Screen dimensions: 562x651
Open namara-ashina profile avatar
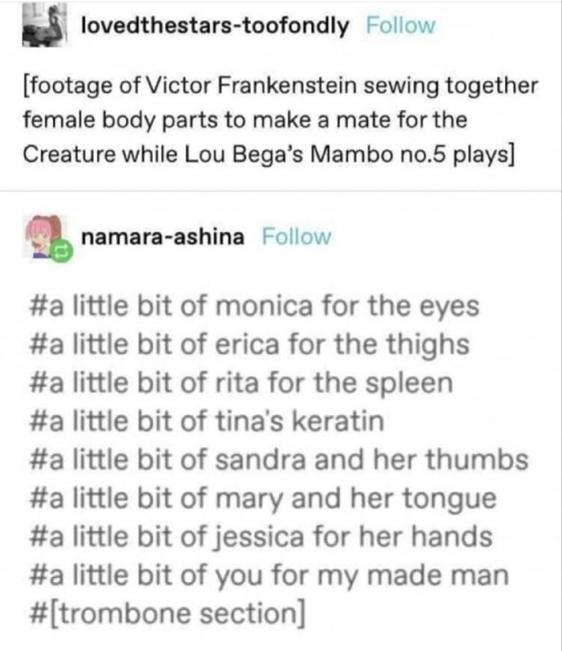(x=45, y=237)
